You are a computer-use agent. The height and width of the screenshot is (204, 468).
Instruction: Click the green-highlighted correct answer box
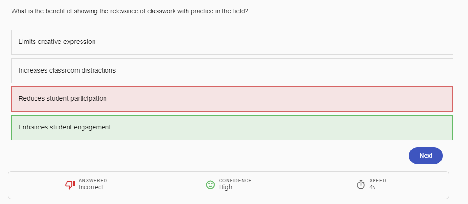coord(232,128)
